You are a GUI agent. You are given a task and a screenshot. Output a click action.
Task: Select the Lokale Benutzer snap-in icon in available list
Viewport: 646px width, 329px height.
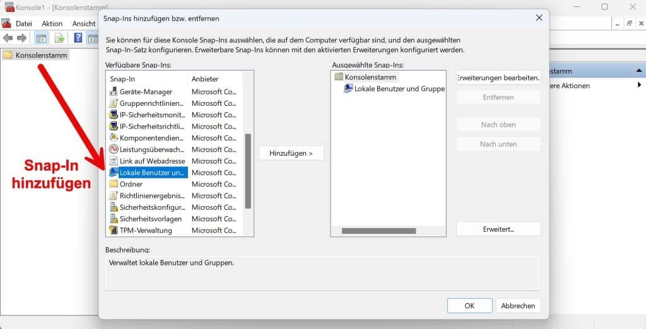(x=114, y=172)
